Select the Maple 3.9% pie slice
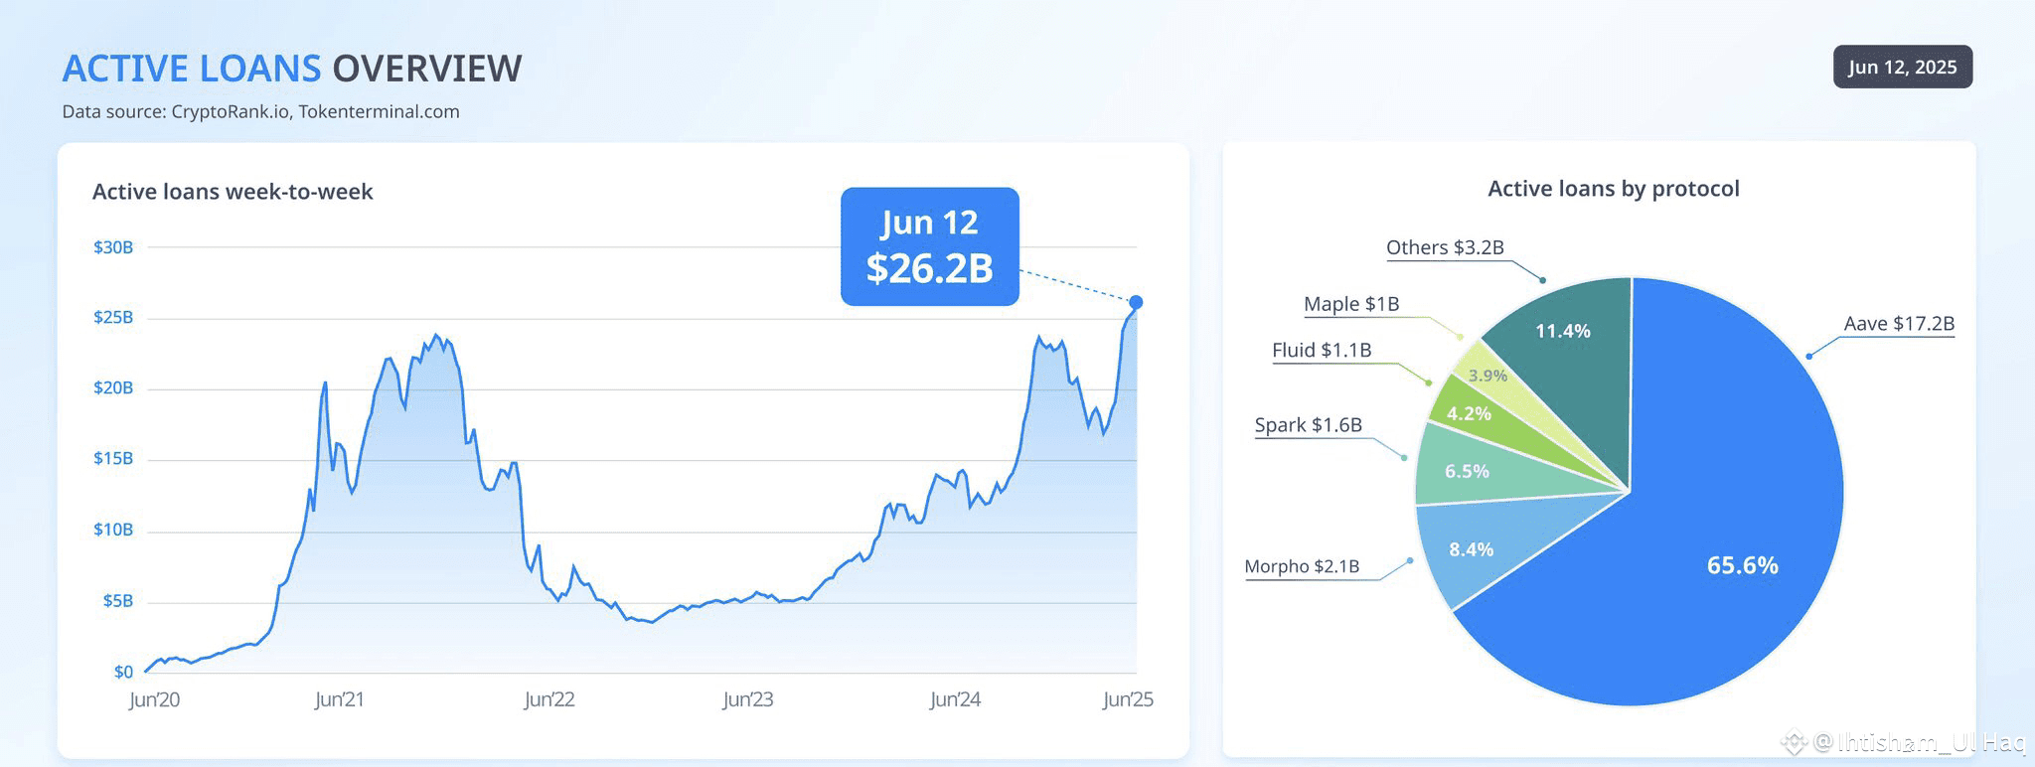2035x767 pixels. (1487, 375)
